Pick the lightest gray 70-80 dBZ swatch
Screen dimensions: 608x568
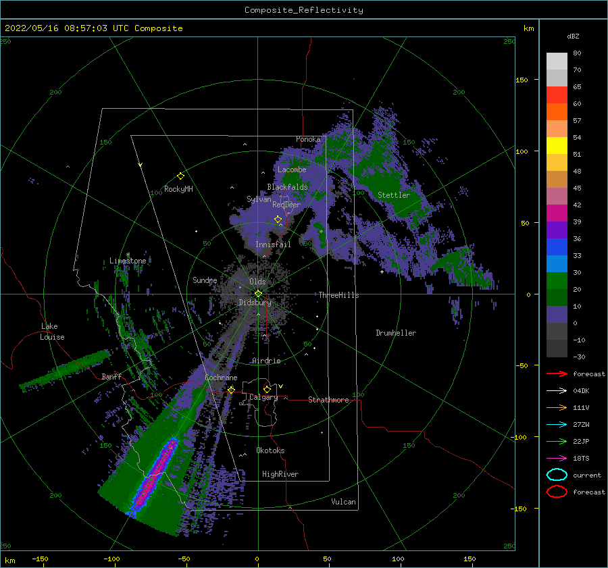point(557,61)
